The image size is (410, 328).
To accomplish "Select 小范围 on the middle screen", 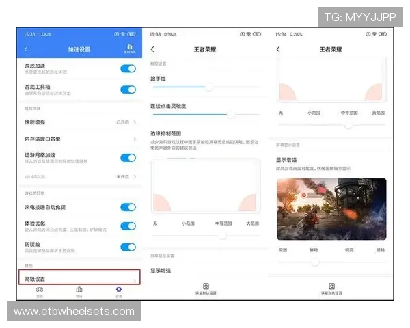I will pos(189,223).
